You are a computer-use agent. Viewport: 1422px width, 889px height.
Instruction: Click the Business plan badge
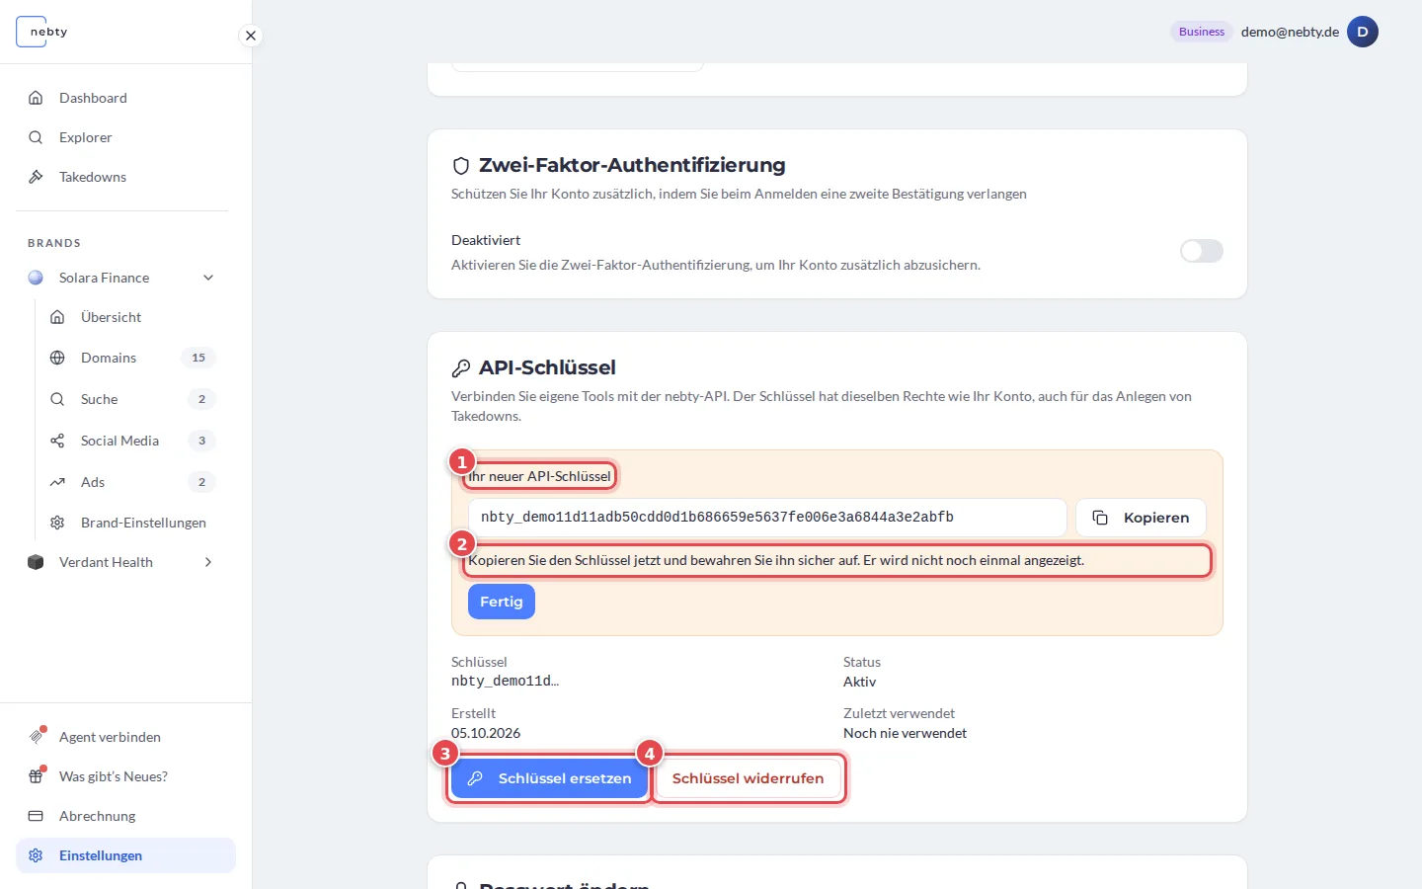pos(1202,32)
